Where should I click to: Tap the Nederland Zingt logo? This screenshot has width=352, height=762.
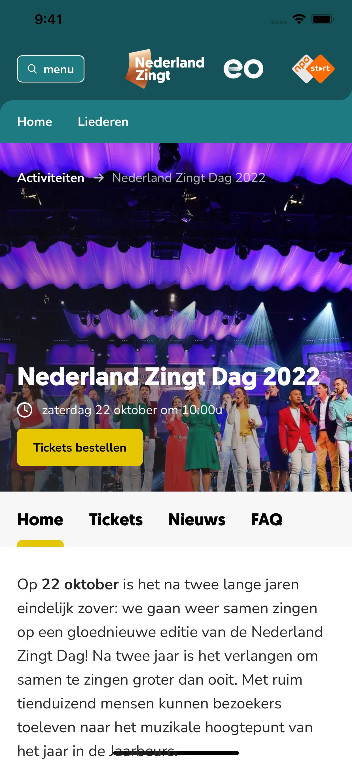pos(165,69)
